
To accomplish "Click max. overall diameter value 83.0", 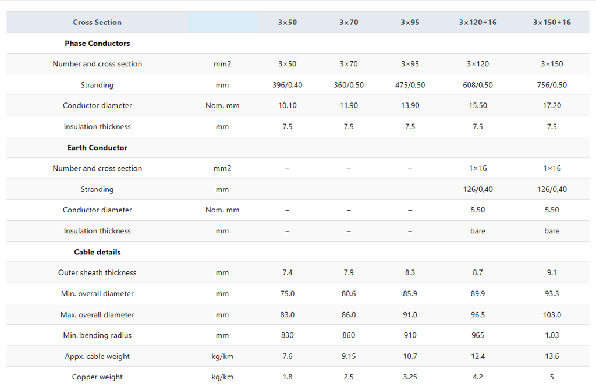I will coord(288,315).
